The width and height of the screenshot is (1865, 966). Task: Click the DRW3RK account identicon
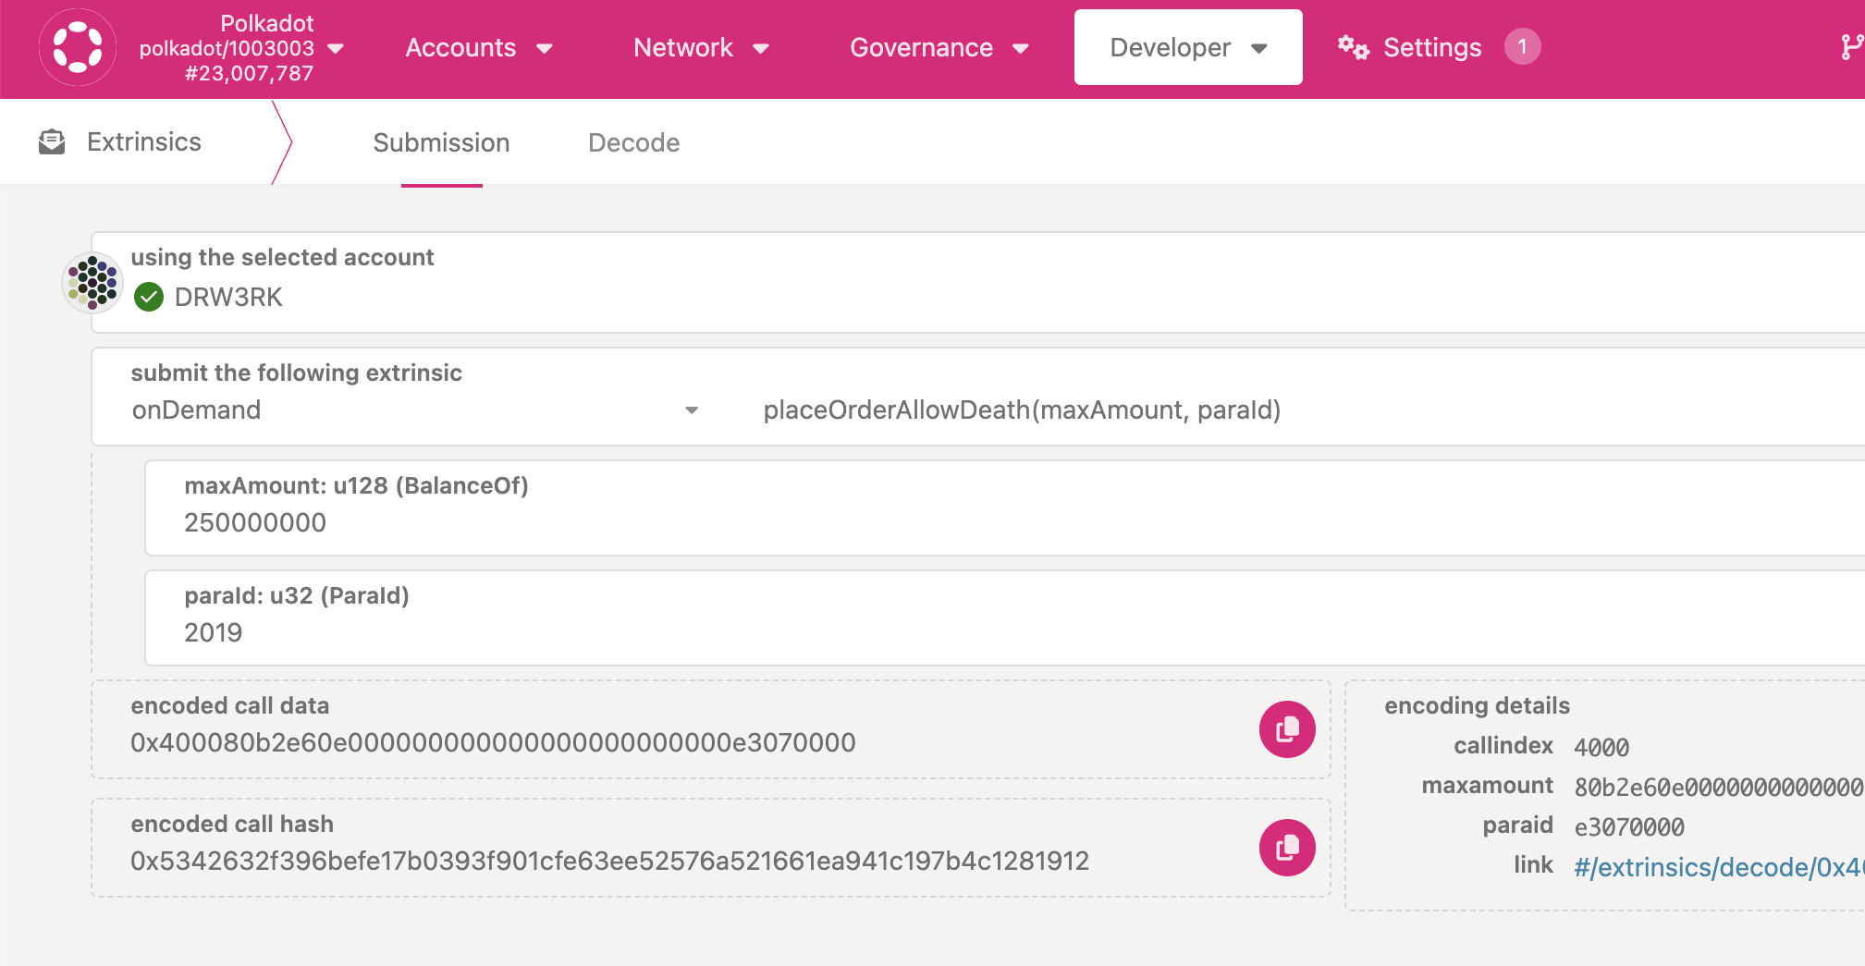(x=92, y=282)
